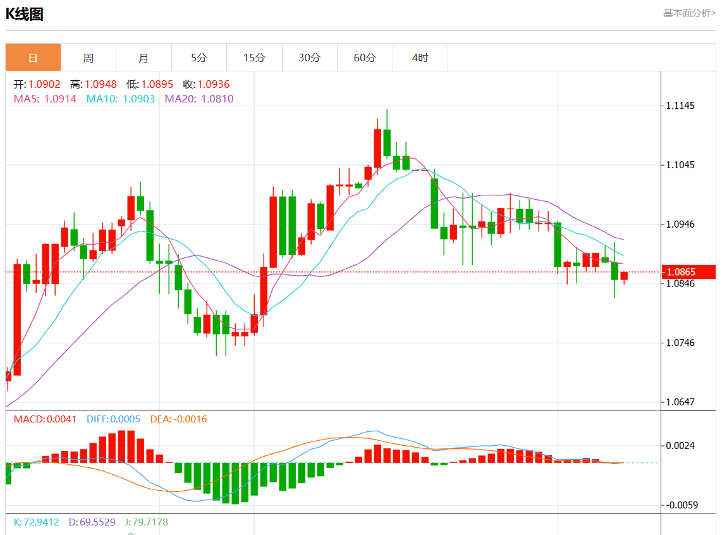Switch to the 日 daily chart tab
The width and height of the screenshot is (727, 535).
34,58
